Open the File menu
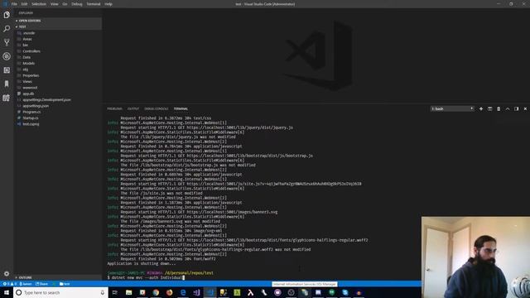This screenshot has width=530, height=298. coord(14,4)
